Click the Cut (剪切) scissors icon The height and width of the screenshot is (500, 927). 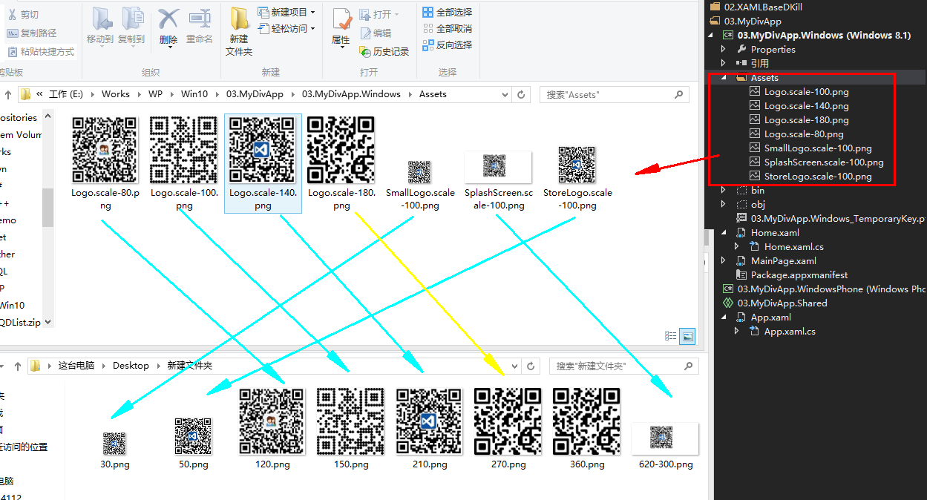[x=13, y=15]
